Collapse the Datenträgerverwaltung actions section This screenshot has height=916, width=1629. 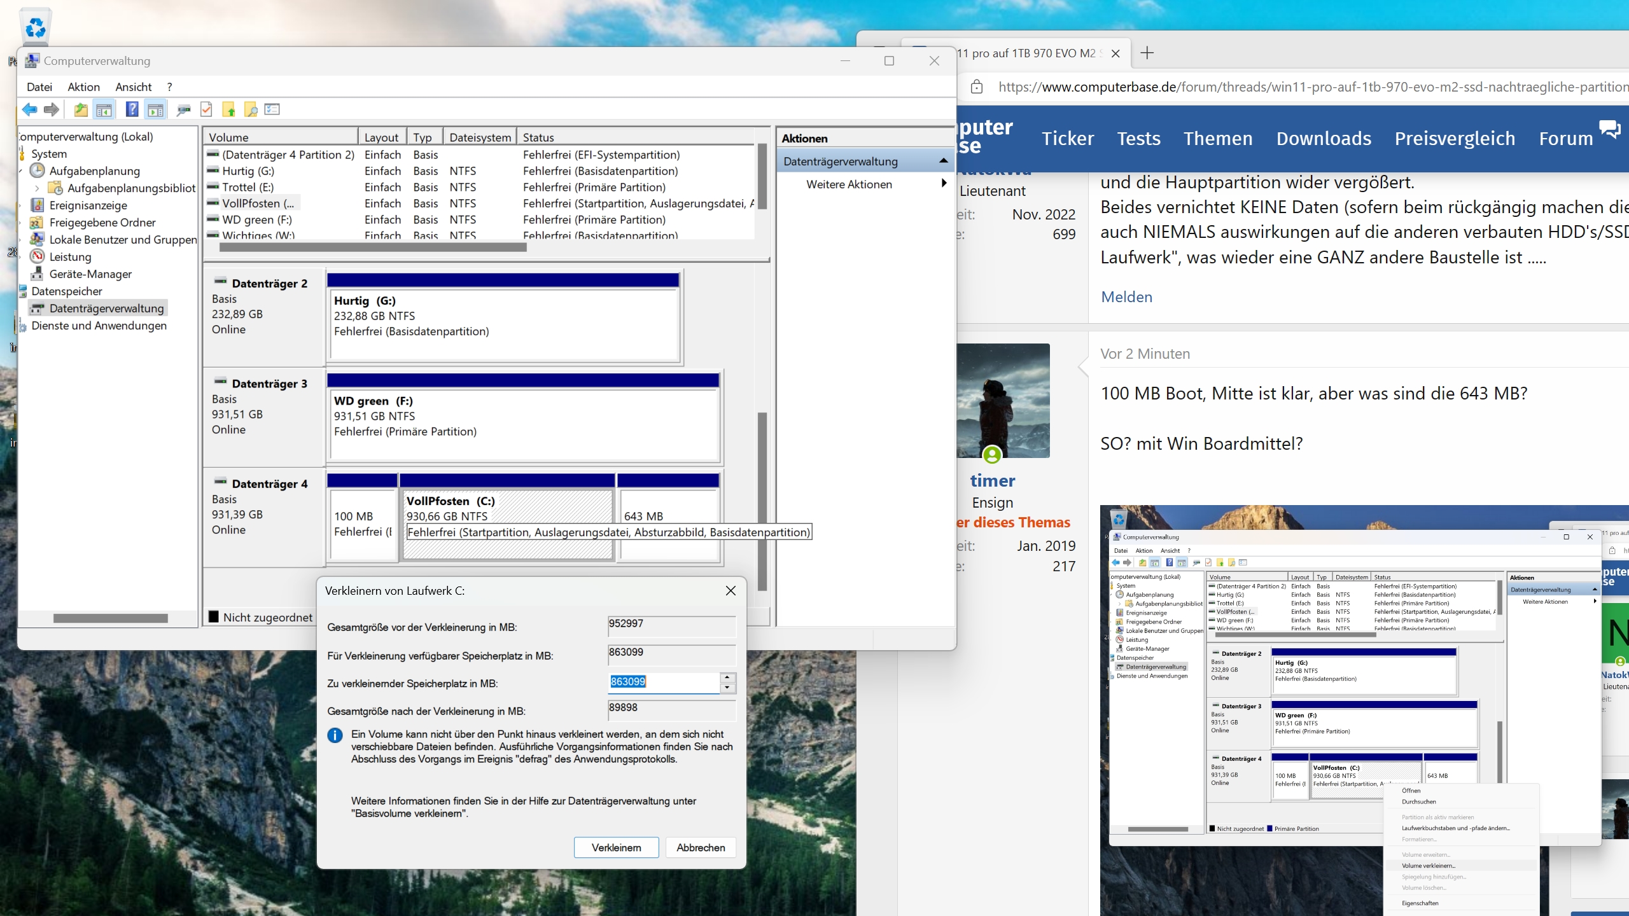[943, 161]
